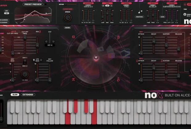Switch keyboard to Extended view
Screen dimensions: 191x129
tap(28, 95)
